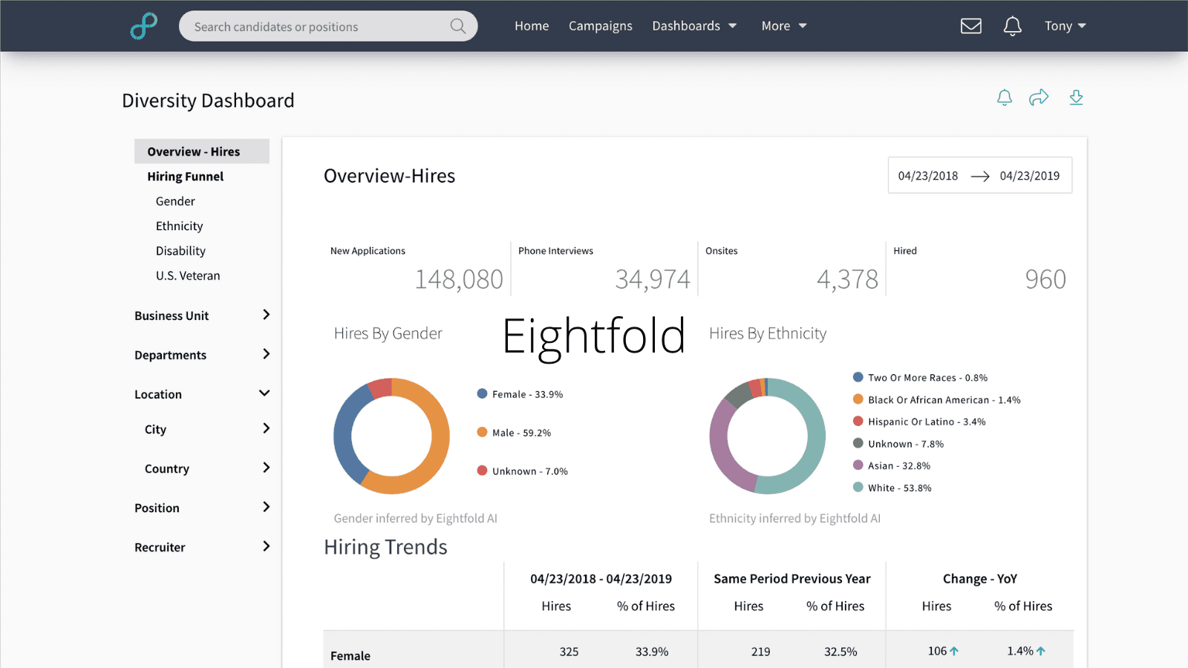Click the Male legend color dot
The width and height of the screenshot is (1188, 668).
point(482,432)
